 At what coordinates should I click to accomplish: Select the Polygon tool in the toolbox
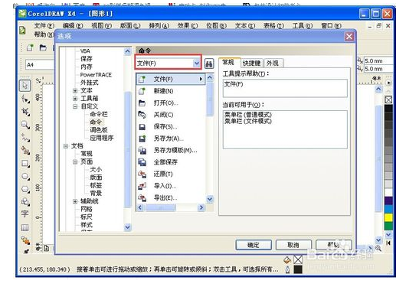pos(25,189)
